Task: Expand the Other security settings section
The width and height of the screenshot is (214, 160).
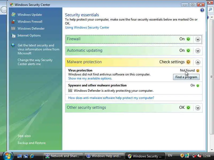Action: pyautogui.click(x=198, y=108)
